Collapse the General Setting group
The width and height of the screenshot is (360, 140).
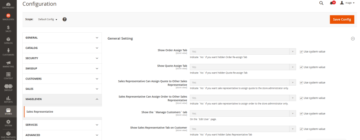tap(353, 39)
